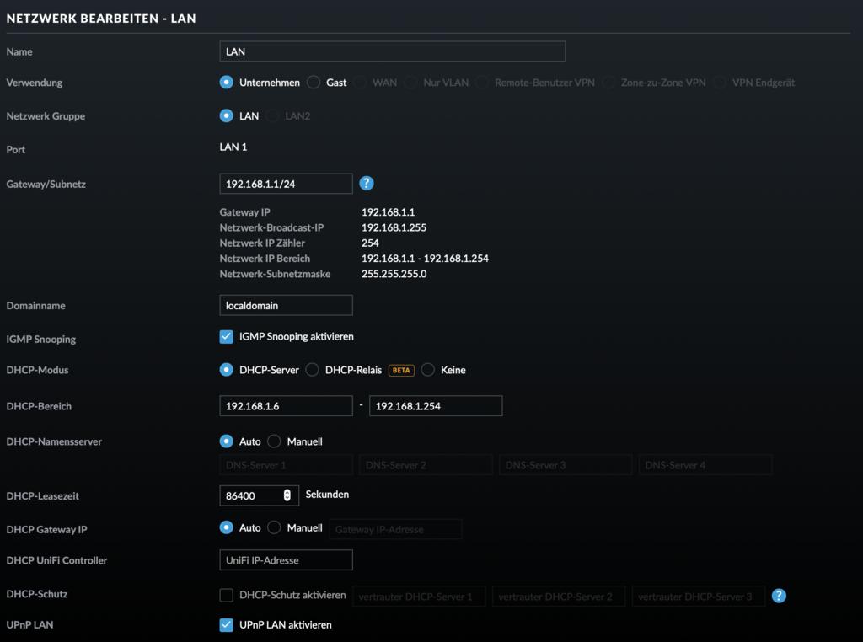Select Gast as Verwendung
The image size is (863, 642).
[x=314, y=83]
